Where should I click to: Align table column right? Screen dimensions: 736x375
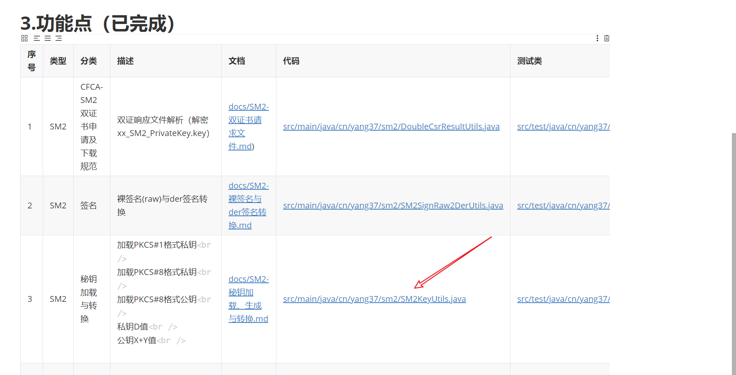(x=59, y=38)
